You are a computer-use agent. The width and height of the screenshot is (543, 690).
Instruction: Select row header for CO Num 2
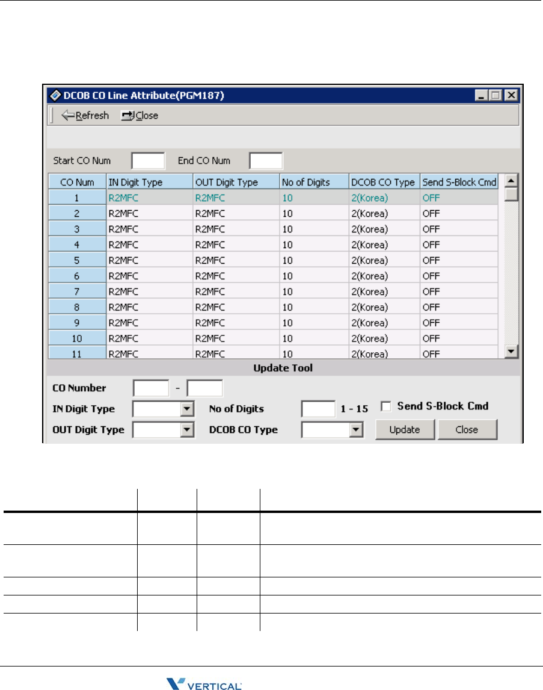(78, 213)
